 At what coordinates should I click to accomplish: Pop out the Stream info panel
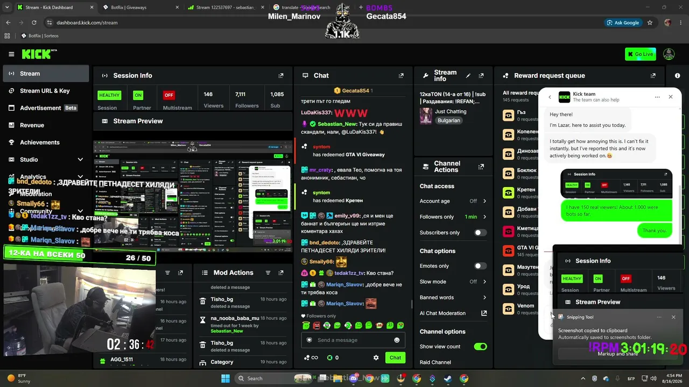pos(481,76)
